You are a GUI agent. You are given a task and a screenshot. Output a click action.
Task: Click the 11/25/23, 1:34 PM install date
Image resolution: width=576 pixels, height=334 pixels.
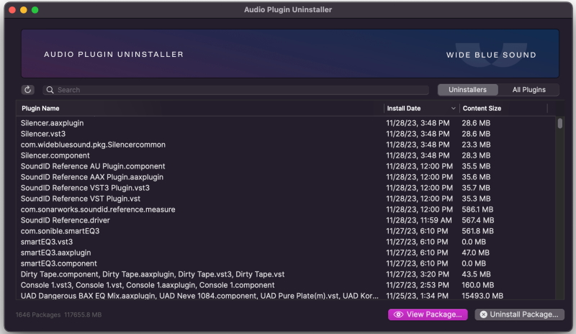point(417,296)
